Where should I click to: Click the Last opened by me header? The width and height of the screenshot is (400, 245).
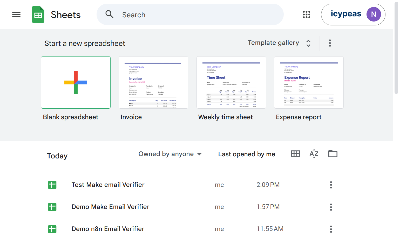247,154
